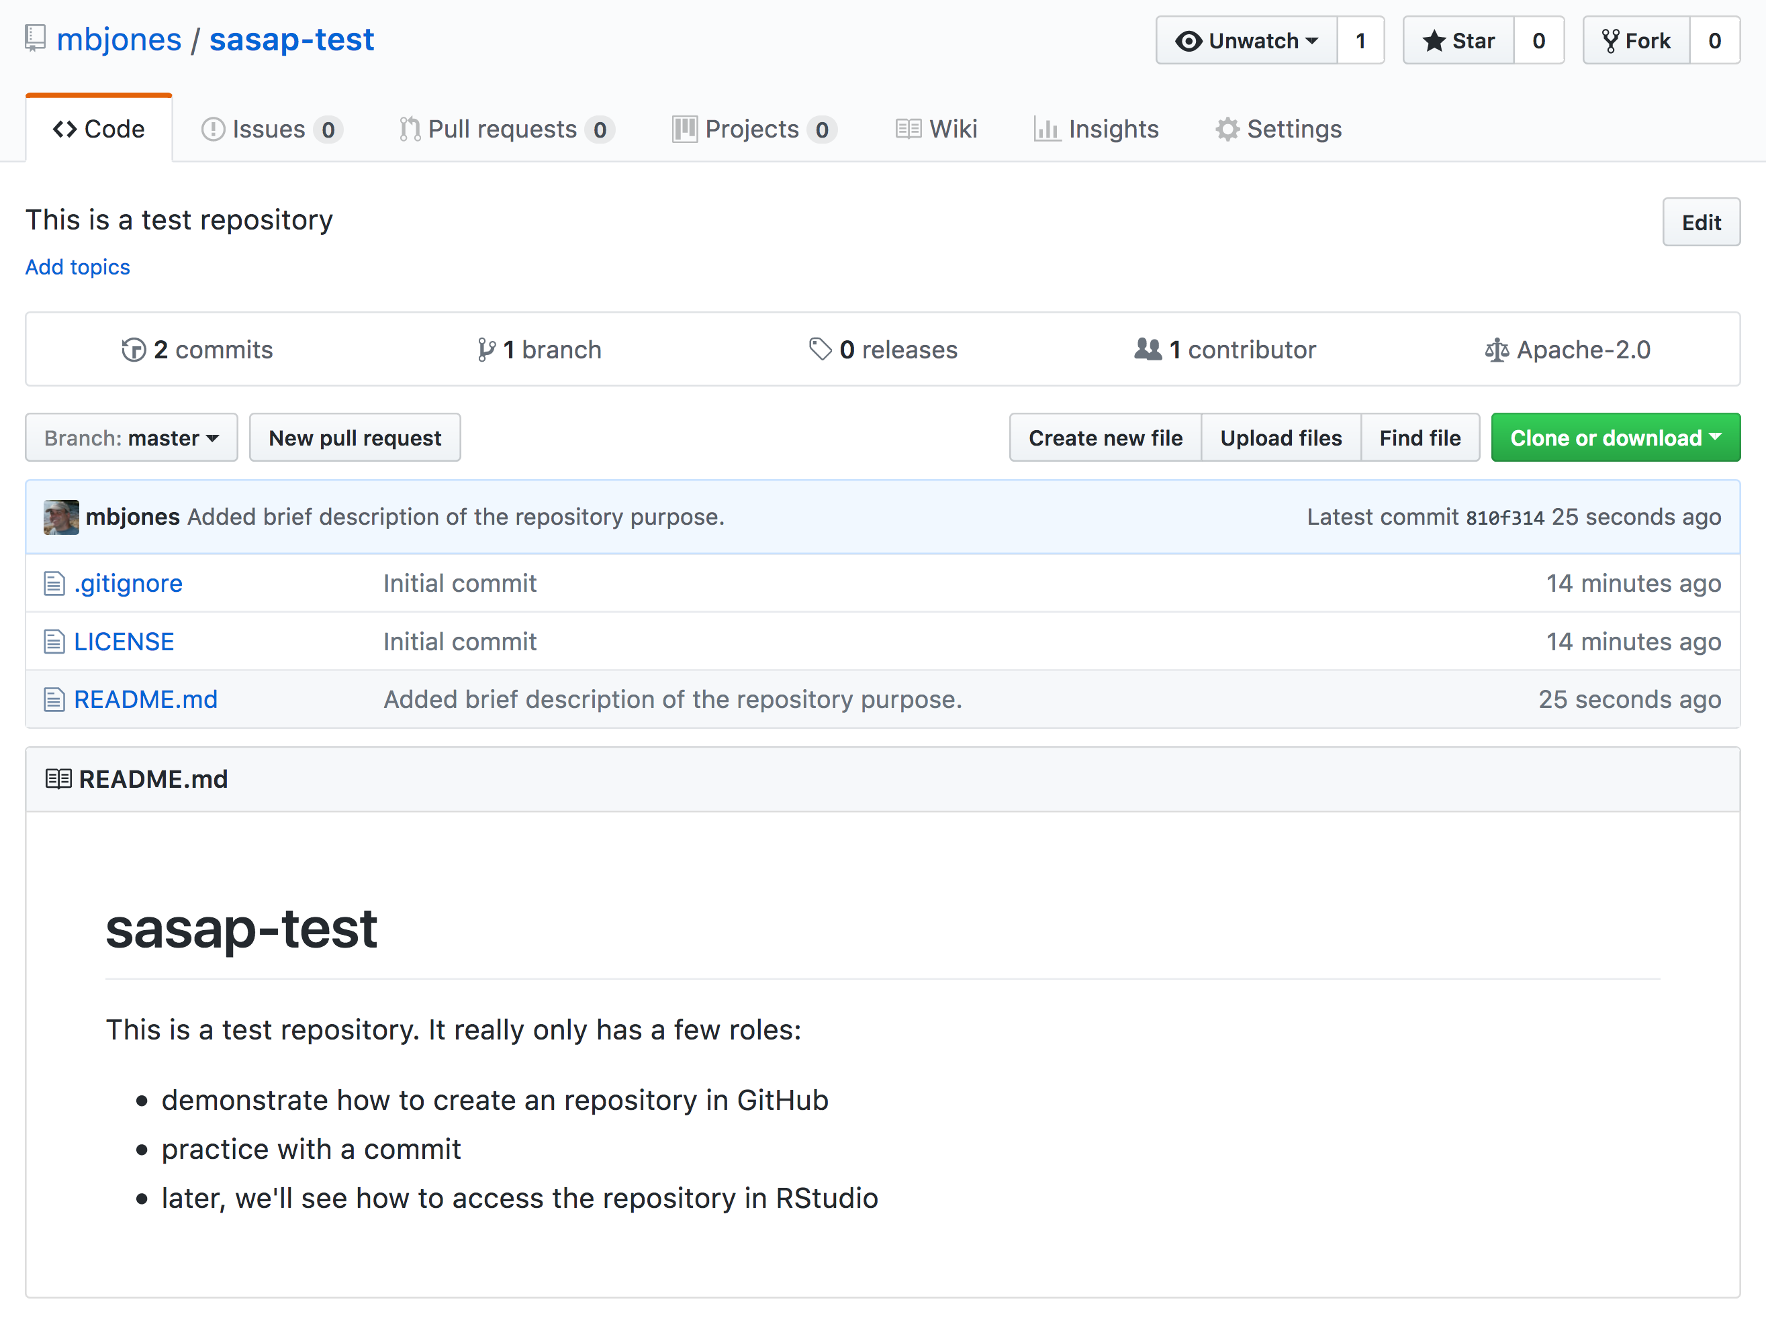Fork the sasap-test repository
1766x1318 pixels.
(x=1636, y=41)
